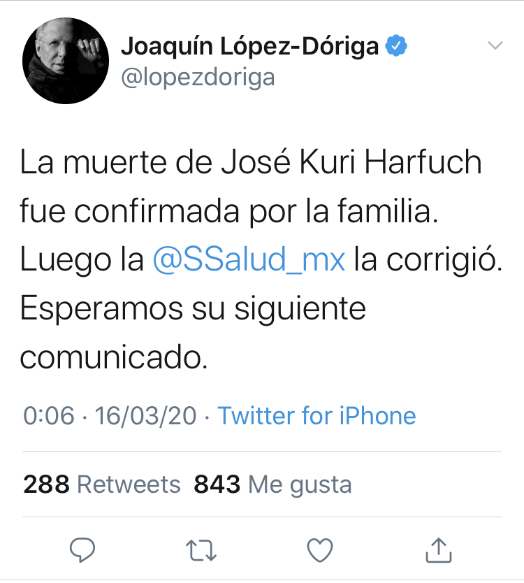
Task: Click the Joaquín López-Dóriga display name
Action: 249,46
